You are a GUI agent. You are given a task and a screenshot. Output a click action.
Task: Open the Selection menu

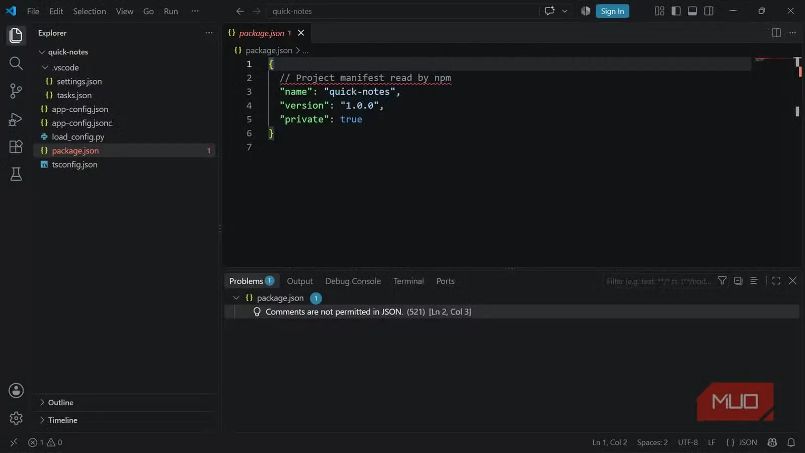point(90,11)
